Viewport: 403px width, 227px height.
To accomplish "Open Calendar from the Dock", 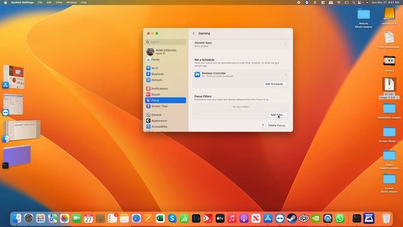I will [x=88, y=218].
